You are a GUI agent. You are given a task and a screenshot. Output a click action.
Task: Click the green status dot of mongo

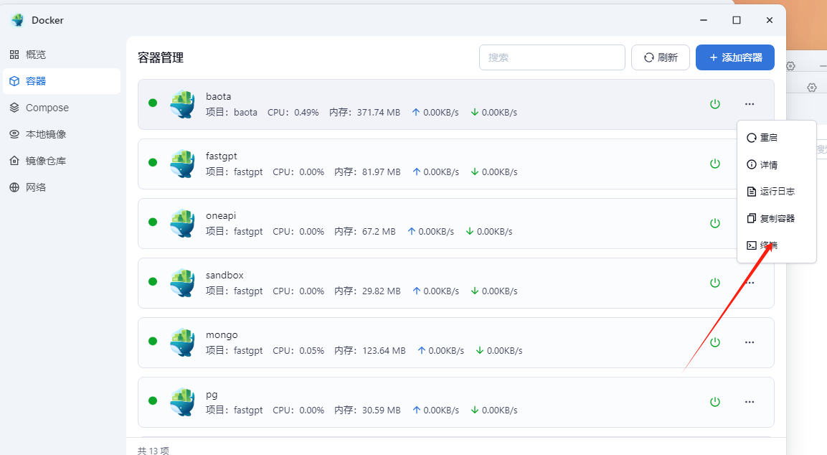coord(153,341)
